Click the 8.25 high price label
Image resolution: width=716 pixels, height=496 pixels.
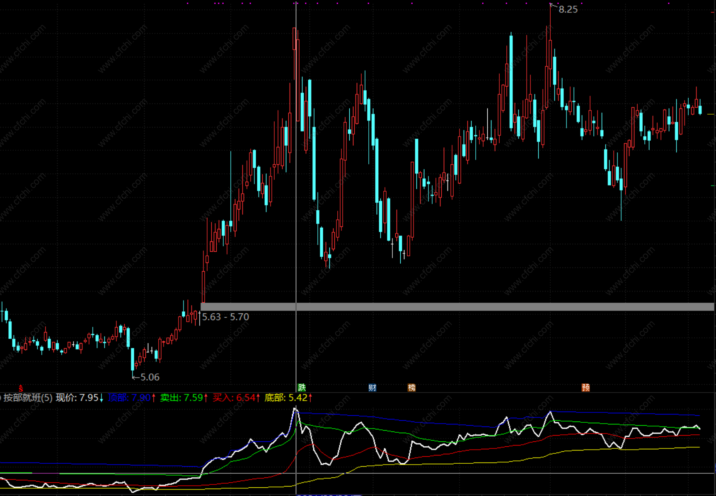pos(568,10)
